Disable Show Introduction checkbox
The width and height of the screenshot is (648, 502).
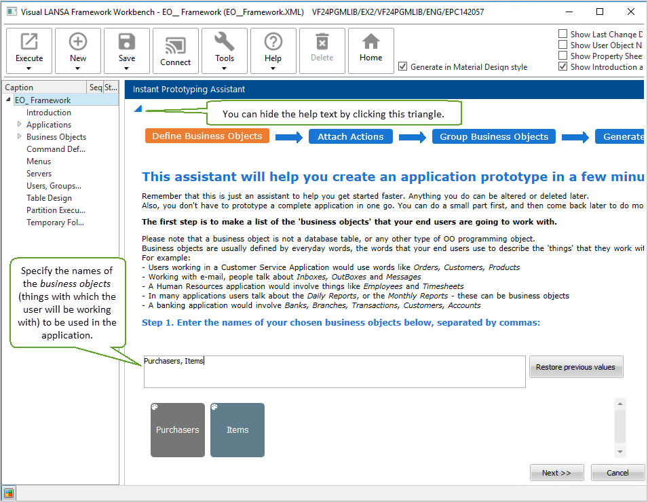pyautogui.click(x=563, y=66)
